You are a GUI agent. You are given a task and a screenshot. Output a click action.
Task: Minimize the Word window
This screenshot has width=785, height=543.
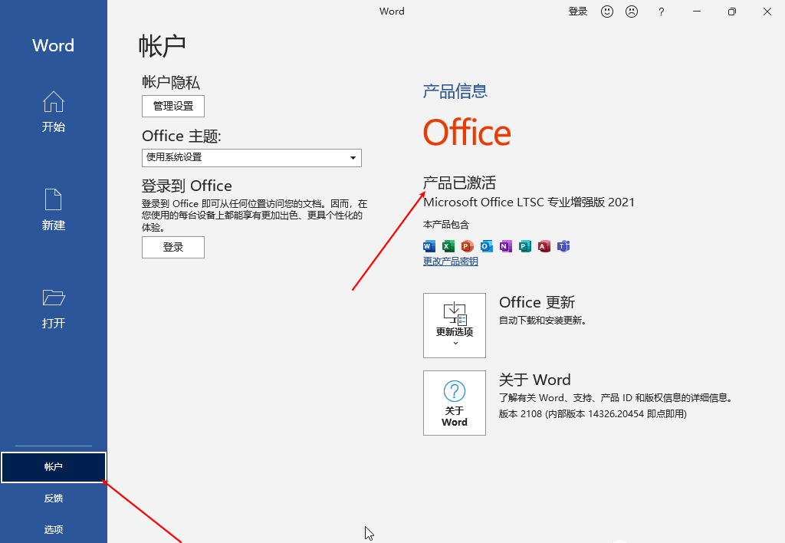point(696,12)
